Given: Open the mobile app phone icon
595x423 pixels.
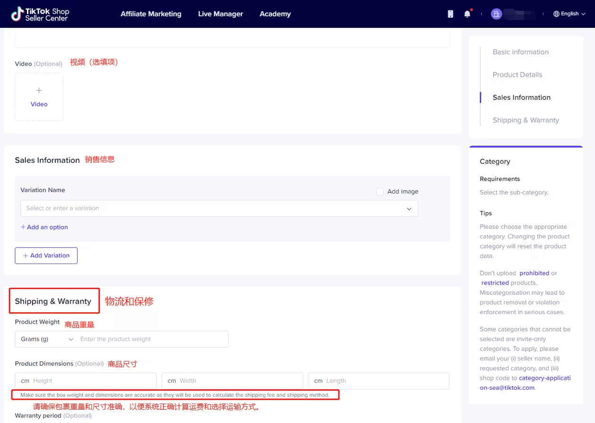Looking at the screenshot, I should 450,14.
